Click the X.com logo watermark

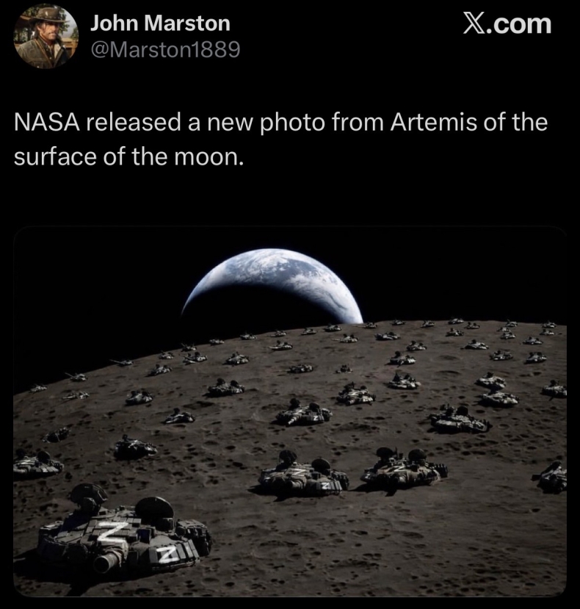tap(507, 24)
